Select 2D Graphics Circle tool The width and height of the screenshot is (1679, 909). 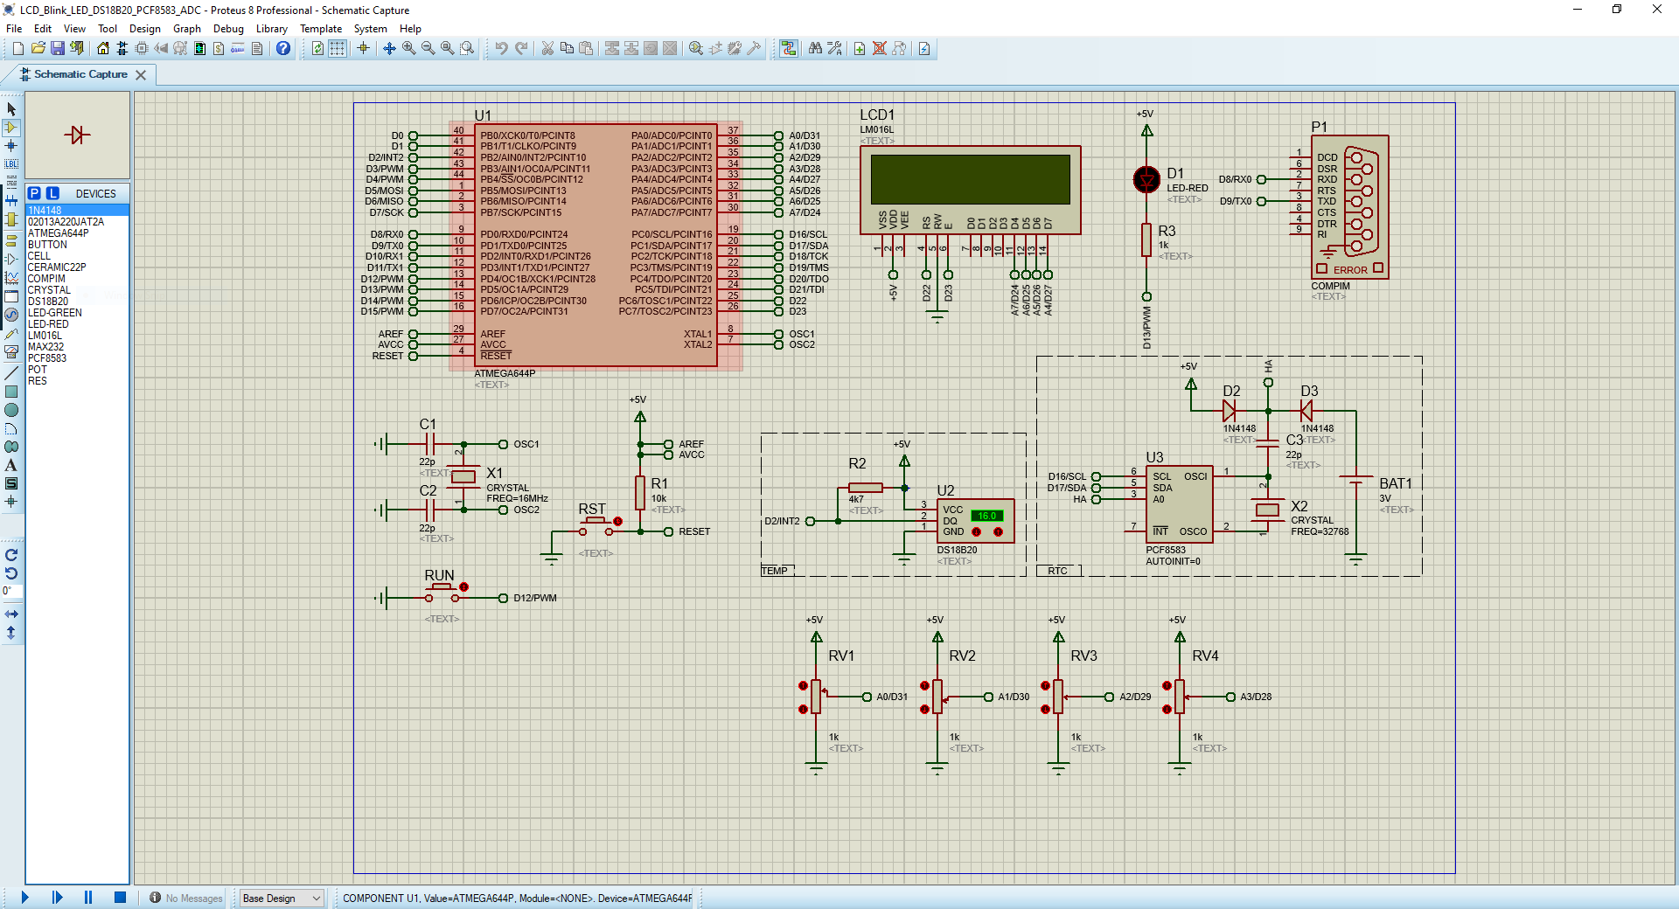11,410
